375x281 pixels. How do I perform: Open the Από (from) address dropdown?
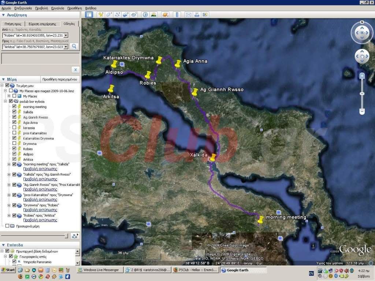coord(66,35)
